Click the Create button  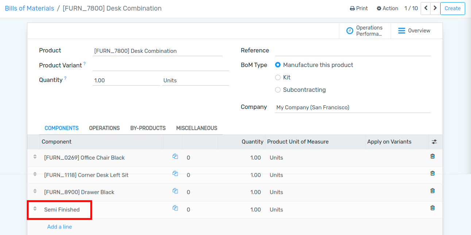452,8
